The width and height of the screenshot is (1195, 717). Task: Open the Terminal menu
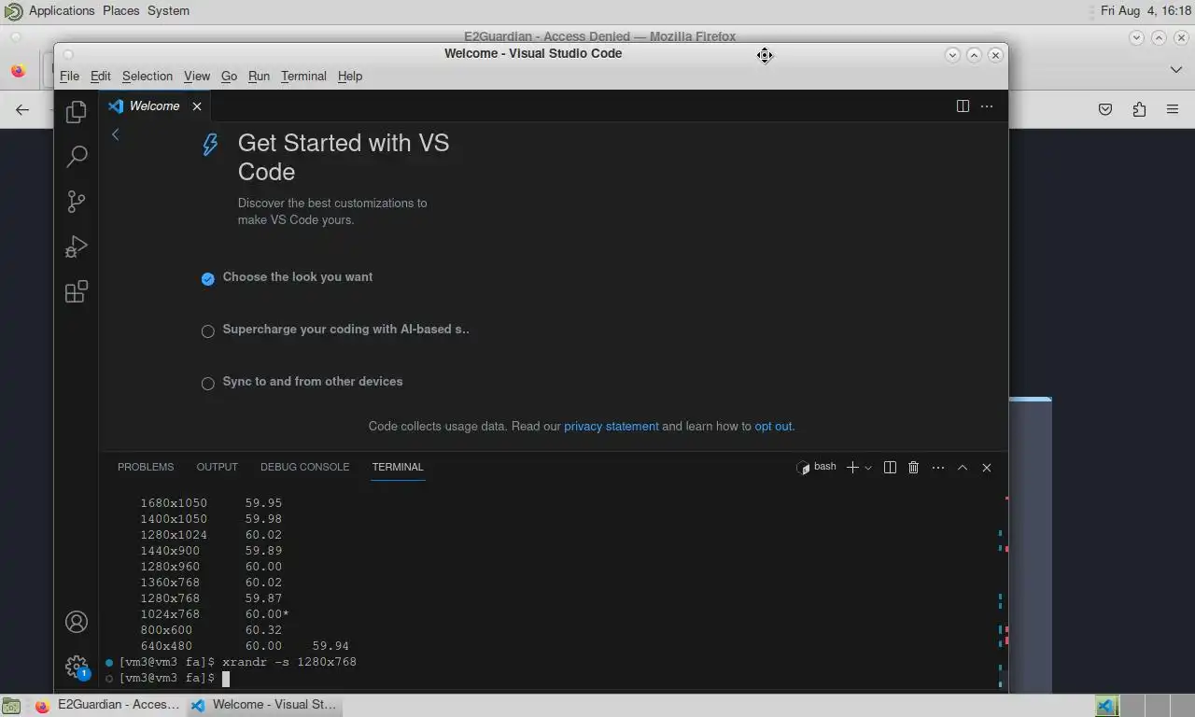[303, 77]
